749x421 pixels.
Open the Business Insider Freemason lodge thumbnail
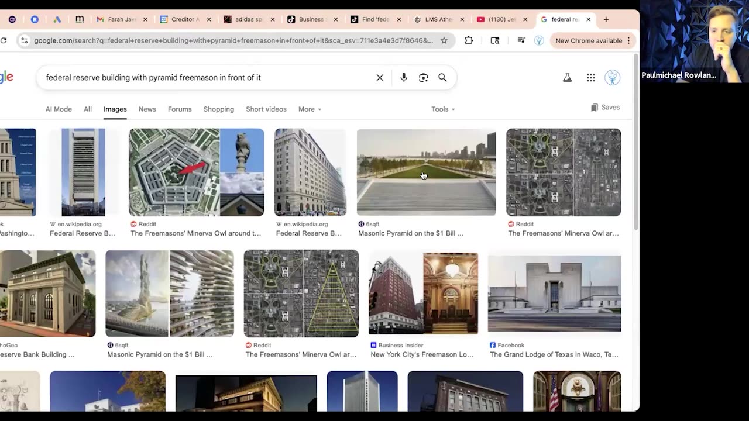point(424,294)
